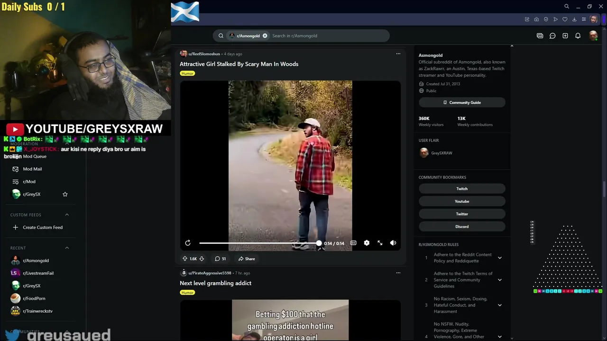
Task: Replay the video with the replay icon
Action: click(188, 243)
